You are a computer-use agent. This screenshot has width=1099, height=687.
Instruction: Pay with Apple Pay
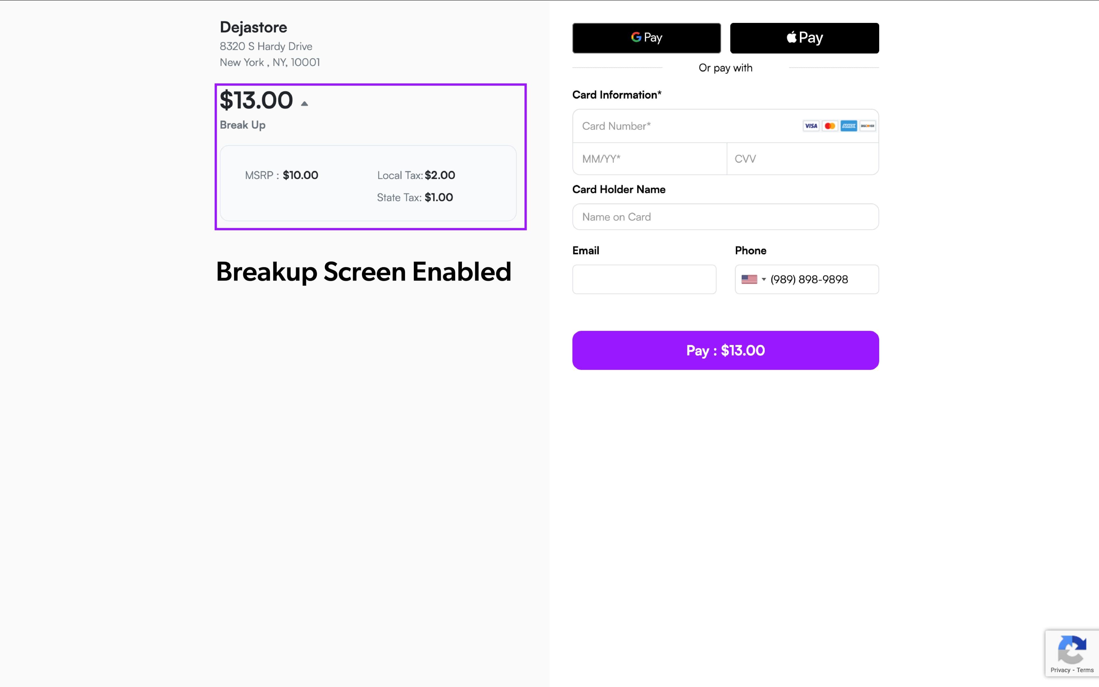(x=804, y=38)
